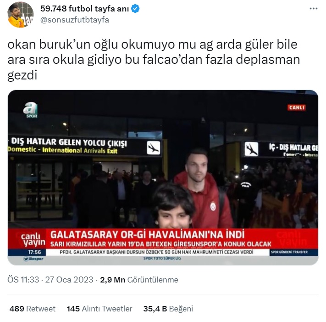Screen dimensions: 326x322
Task: Open the 59.748 futbol tayfa anı profile name
Action: click(x=84, y=9)
